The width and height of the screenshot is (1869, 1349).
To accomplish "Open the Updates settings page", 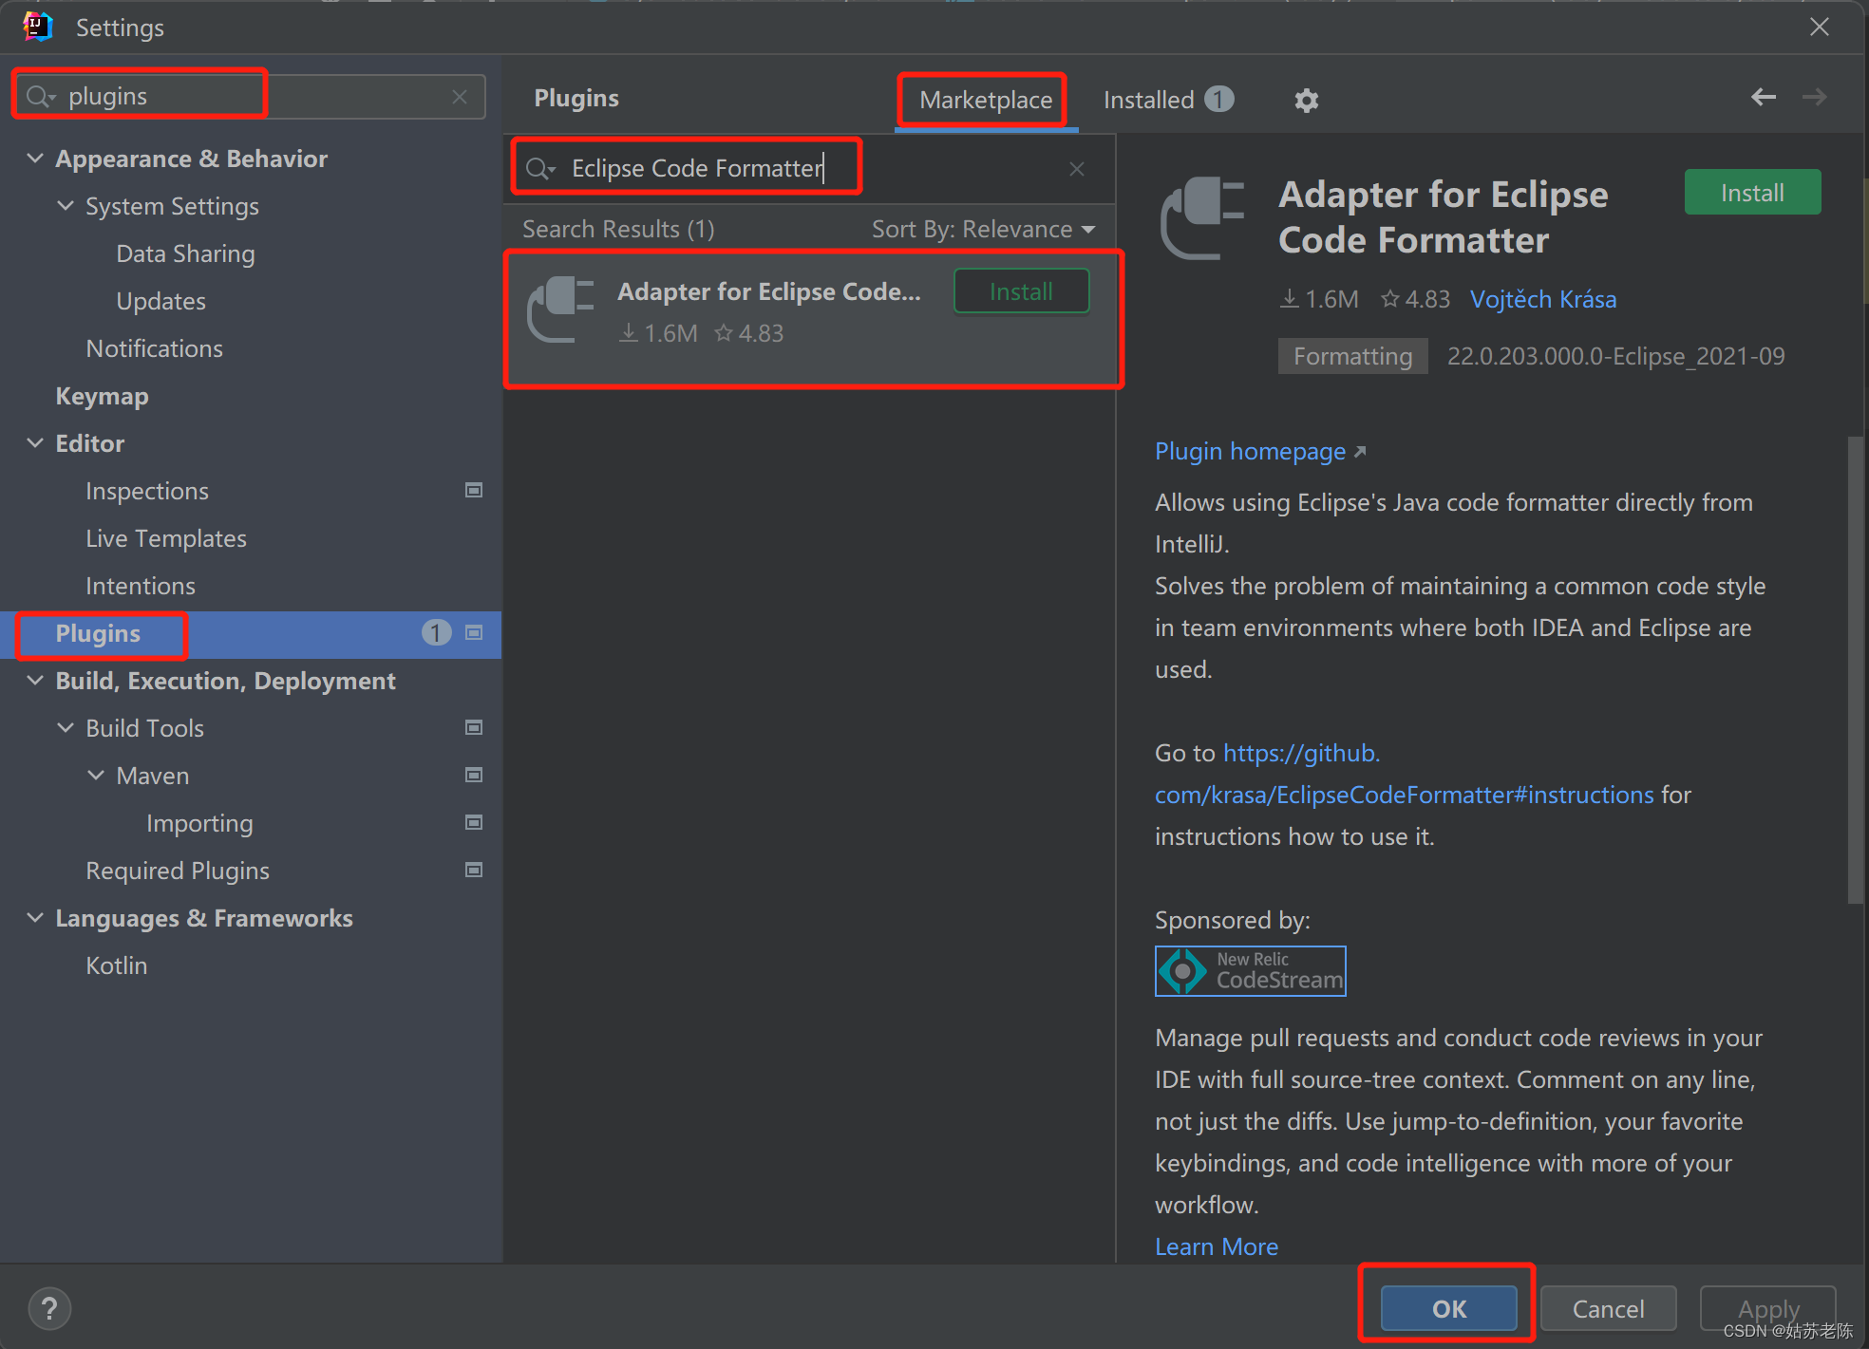I will coord(160,301).
